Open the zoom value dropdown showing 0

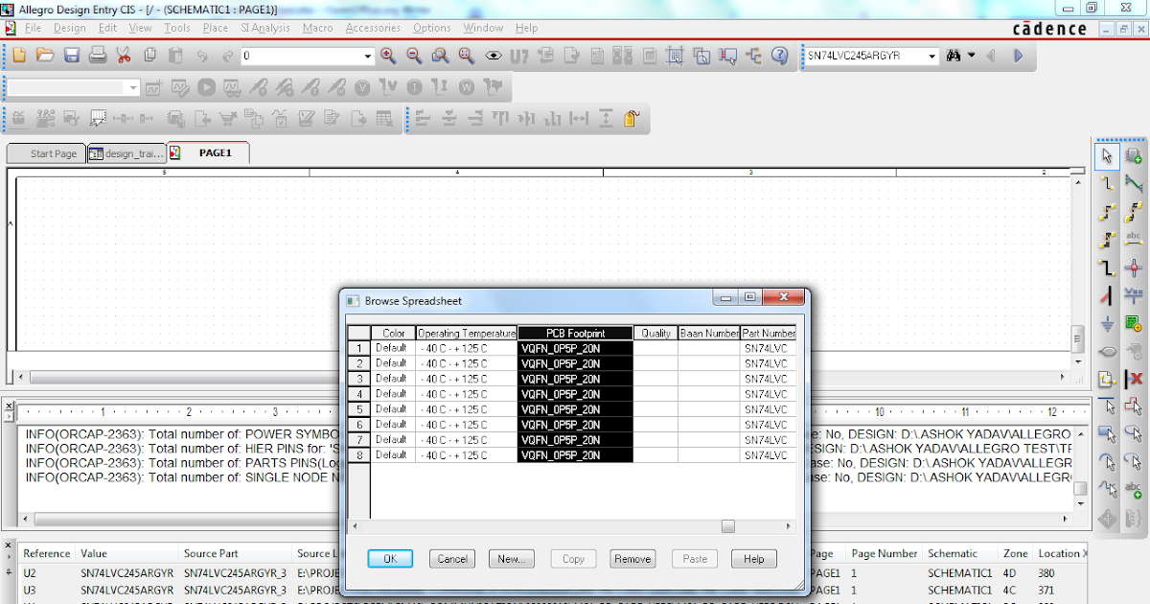tap(367, 57)
